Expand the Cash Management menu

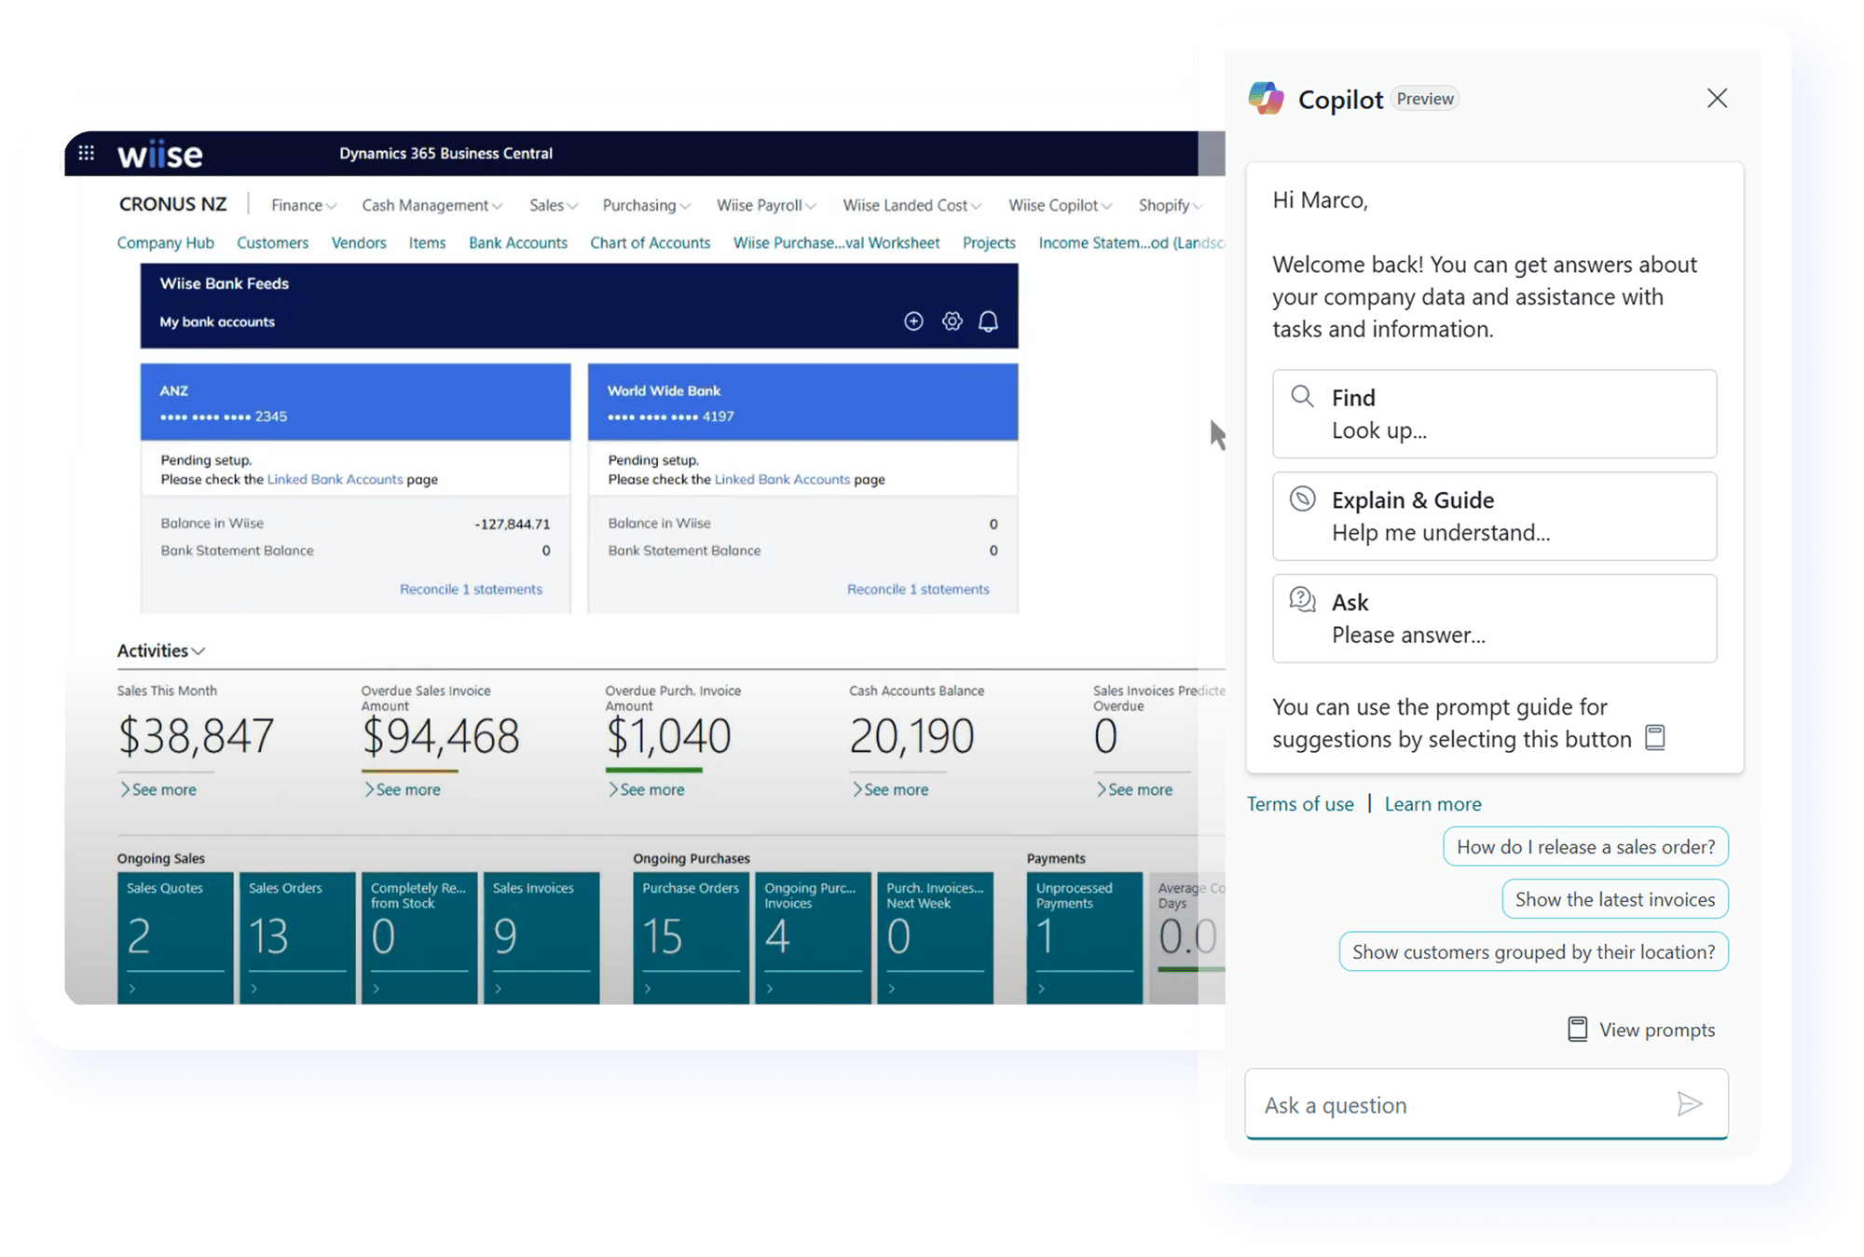pyautogui.click(x=432, y=205)
